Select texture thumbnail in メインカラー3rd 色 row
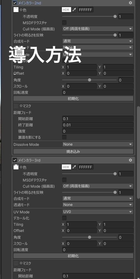This screenshot has height=279, width=140. point(16,167)
